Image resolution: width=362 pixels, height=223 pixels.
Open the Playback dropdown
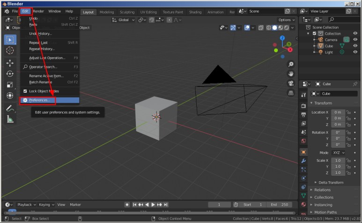pos(27,205)
